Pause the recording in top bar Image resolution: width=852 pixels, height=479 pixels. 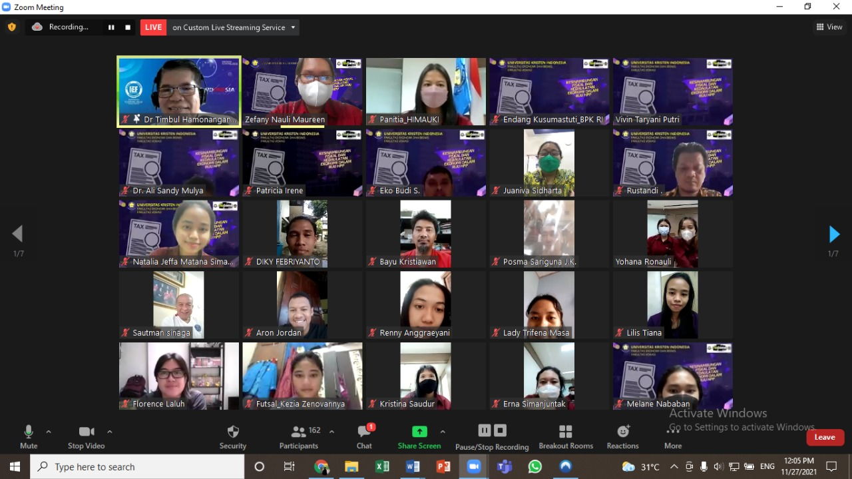(x=111, y=27)
